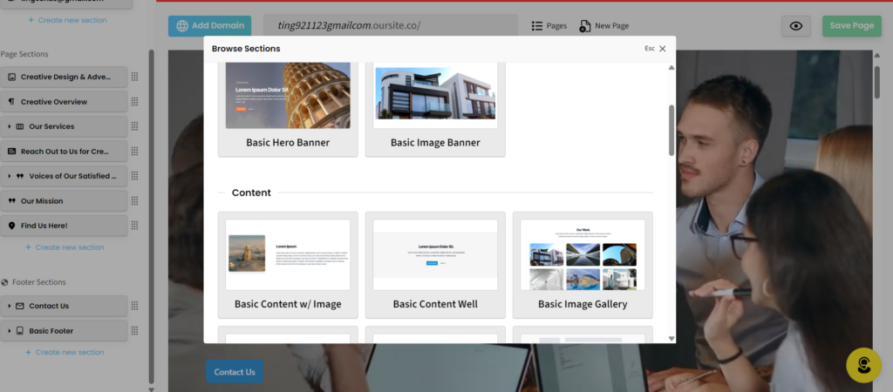Choose Basic Image Banner thumbnail
893x392 pixels.
pos(435,96)
